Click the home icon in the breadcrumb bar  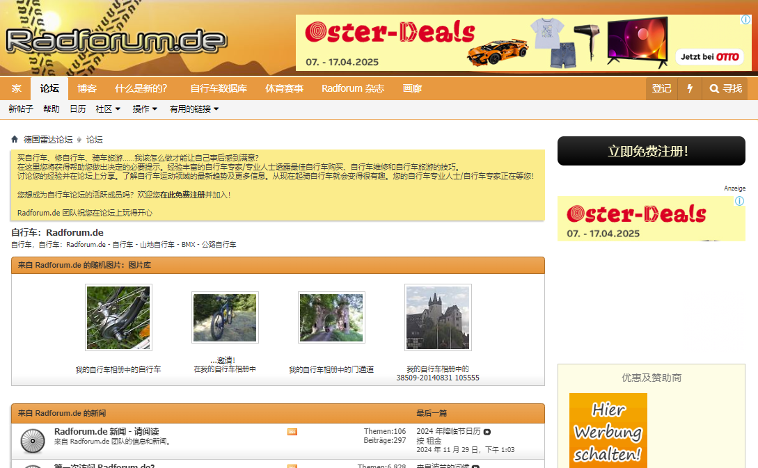(x=13, y=139)
